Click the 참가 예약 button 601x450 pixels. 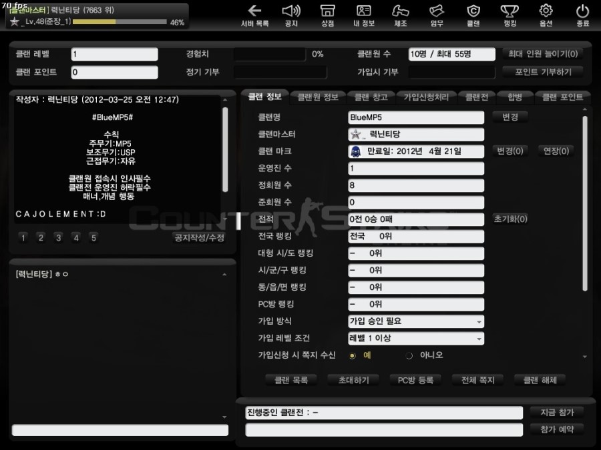(557, 429)
